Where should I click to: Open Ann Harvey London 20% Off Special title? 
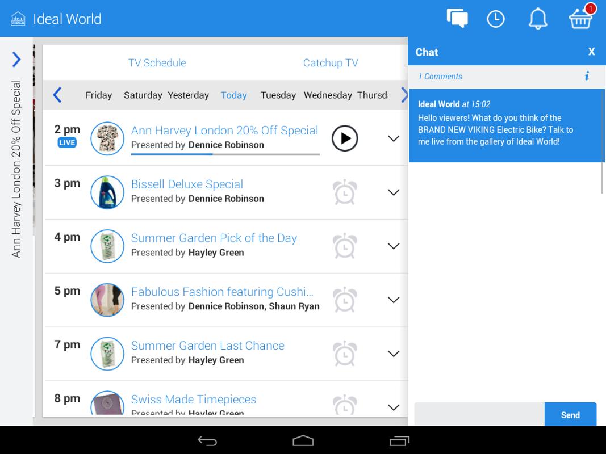[224, 131]
